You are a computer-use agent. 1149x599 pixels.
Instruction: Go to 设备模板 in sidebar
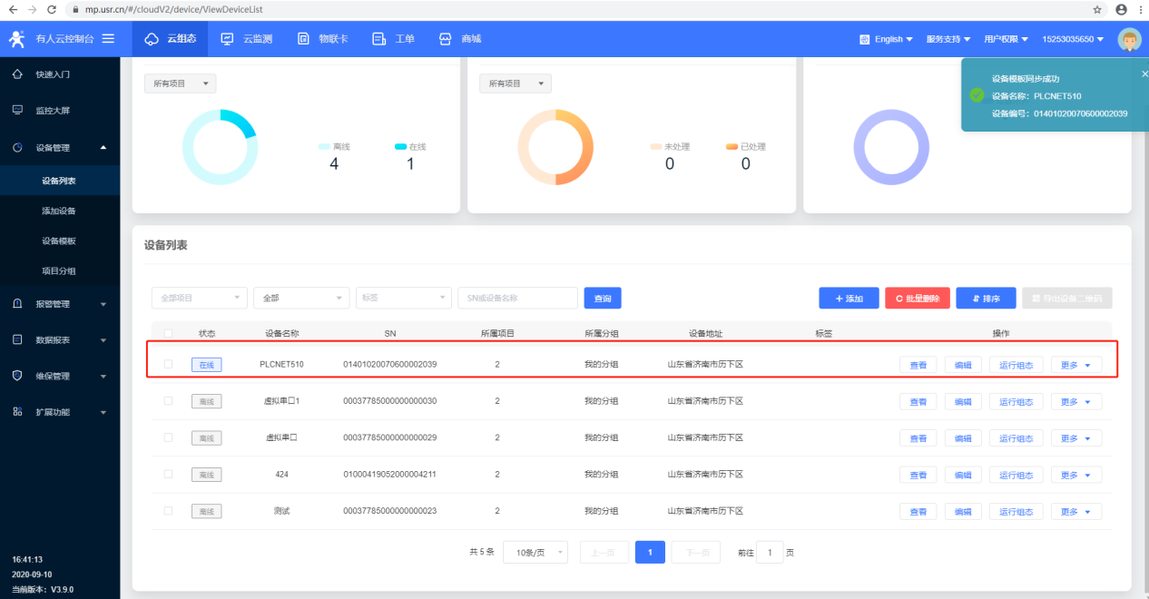(59, 241)
